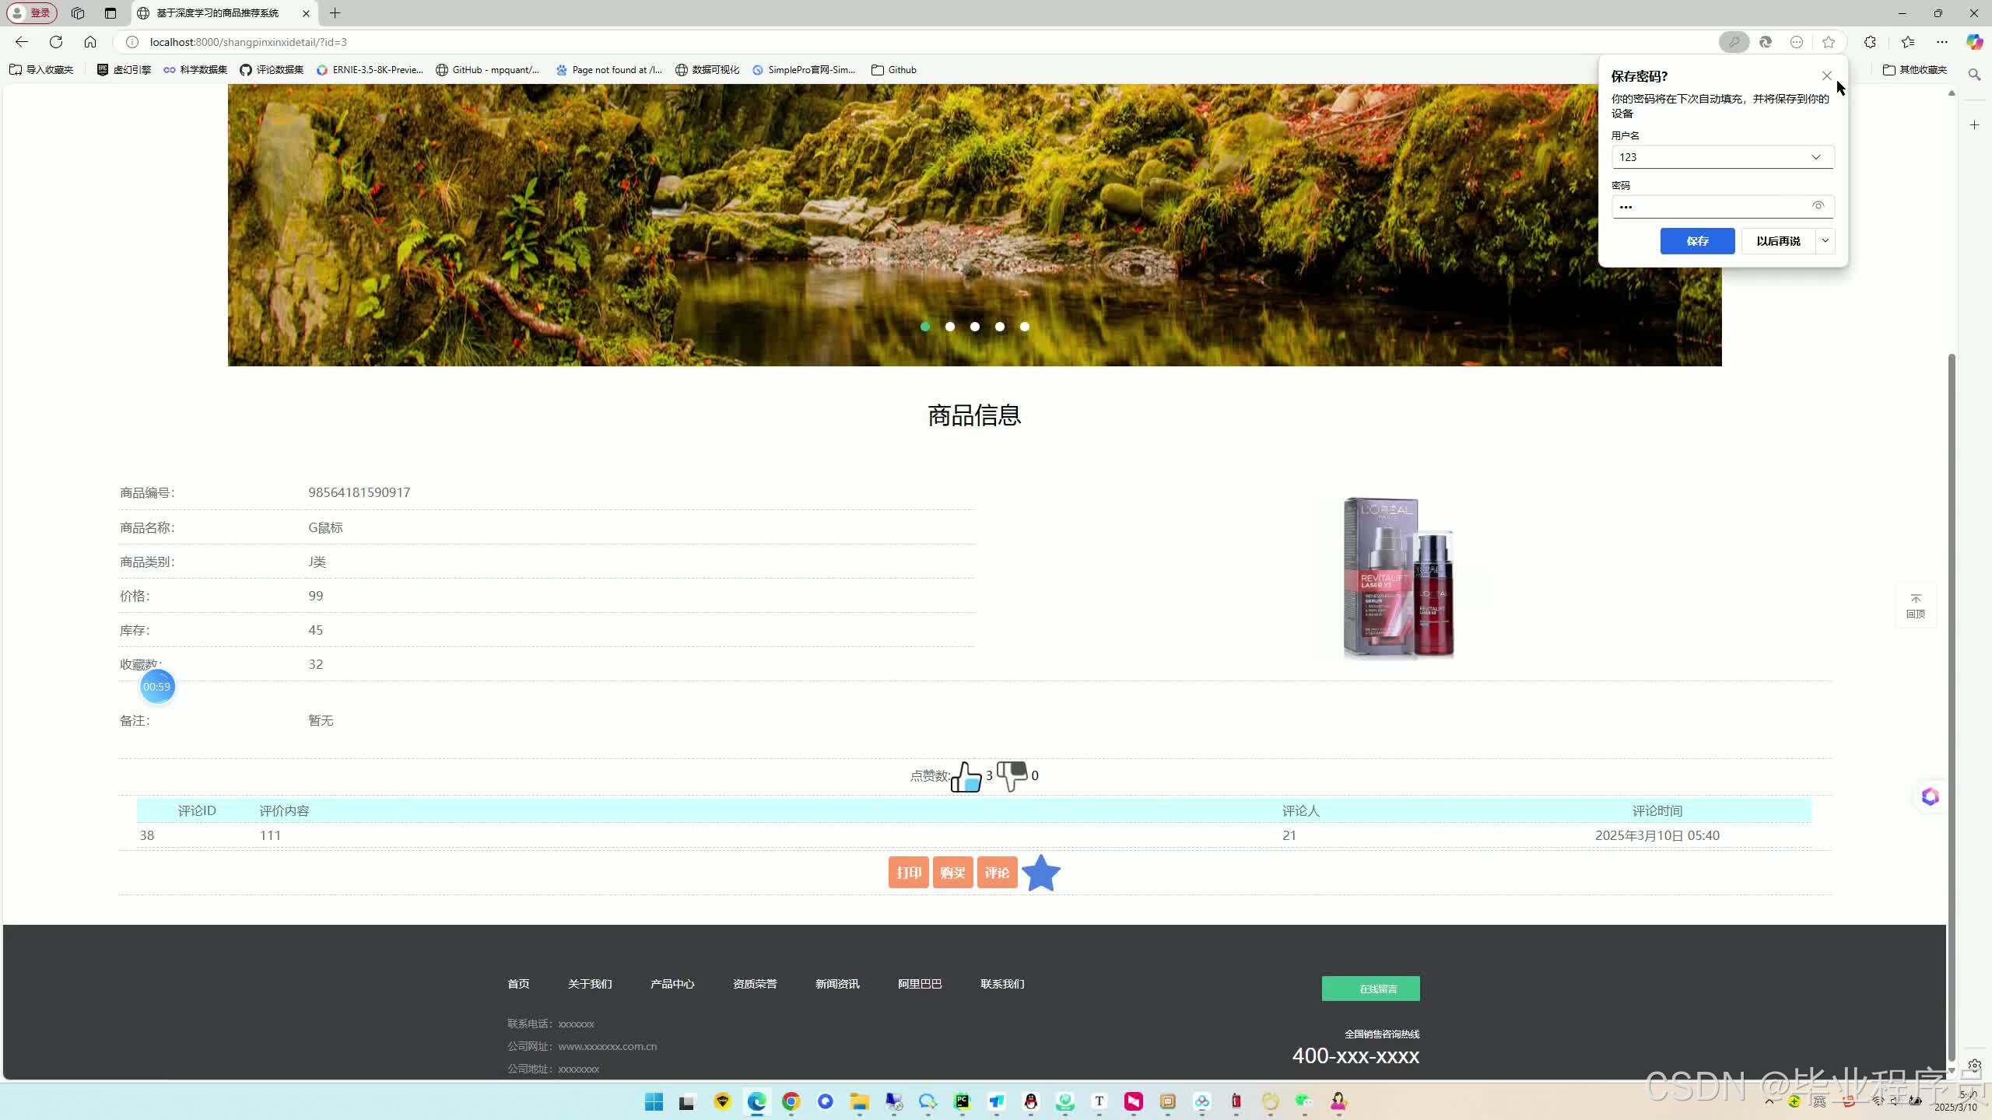Image resolution: width=1992 pixels, height=1120 pixels.
Task: Open the 以后再说 dropdown arrow
Action: click(1825, 241)
